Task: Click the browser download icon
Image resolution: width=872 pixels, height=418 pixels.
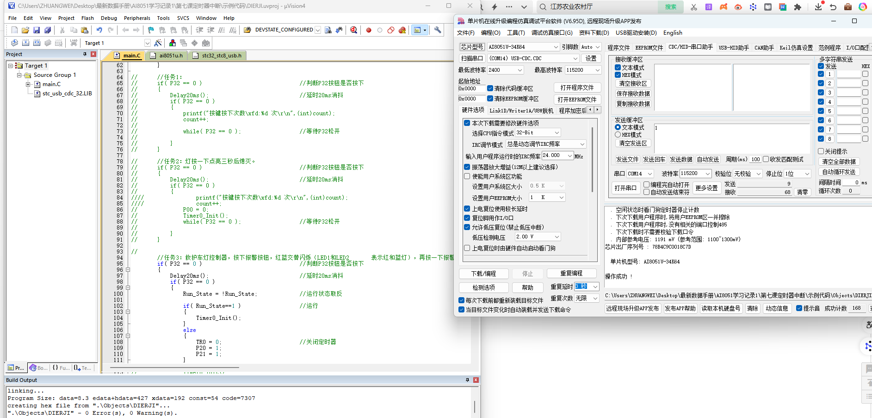Action: tap(818, 7)
